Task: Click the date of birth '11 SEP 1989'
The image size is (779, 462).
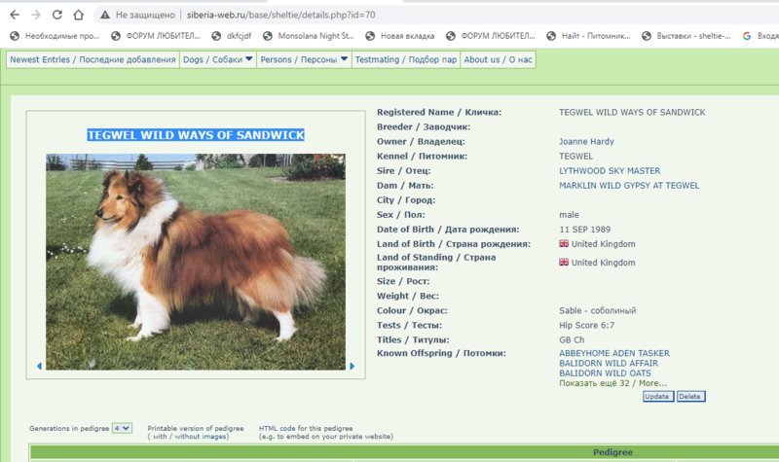Action: click(x=585, y=230)
